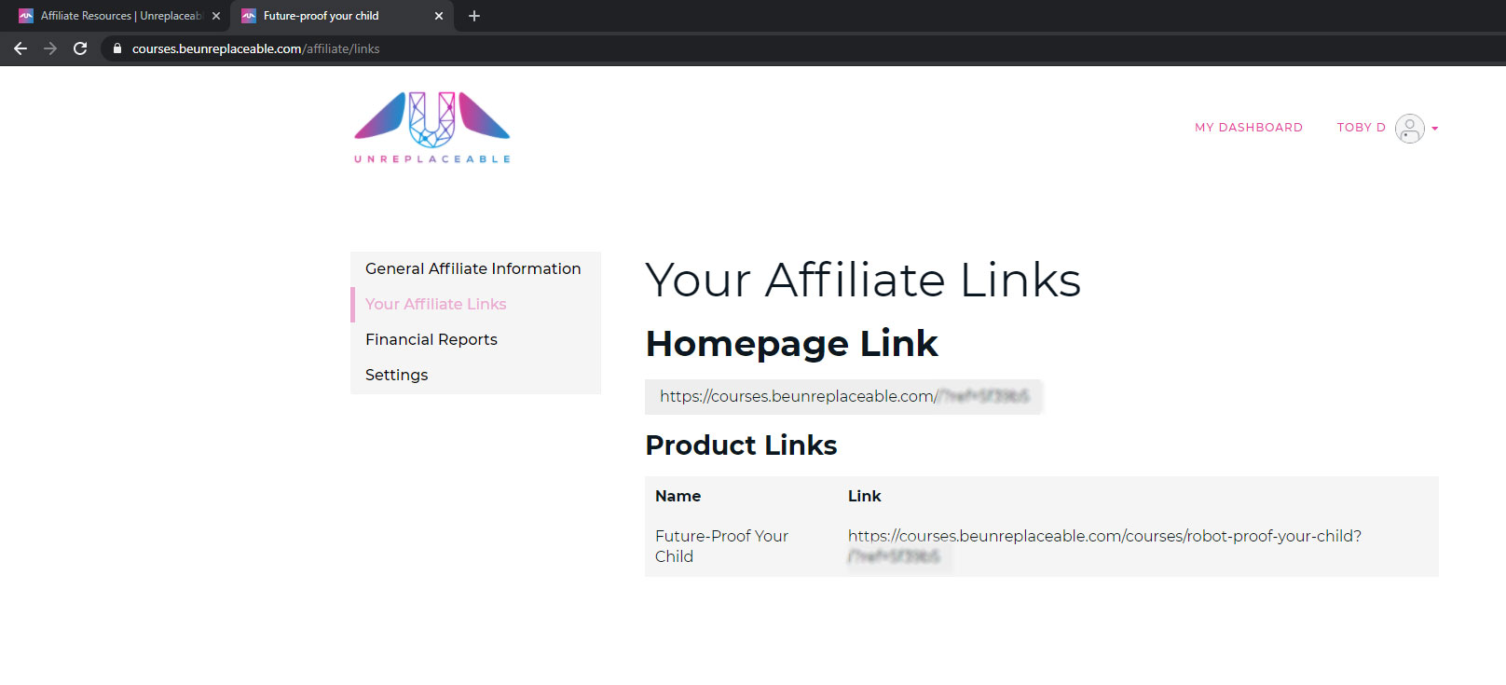The image size is (1506, 685).
Task: Click the user avatar icon
Action: pyautogui.click(x=1409, y=129)
